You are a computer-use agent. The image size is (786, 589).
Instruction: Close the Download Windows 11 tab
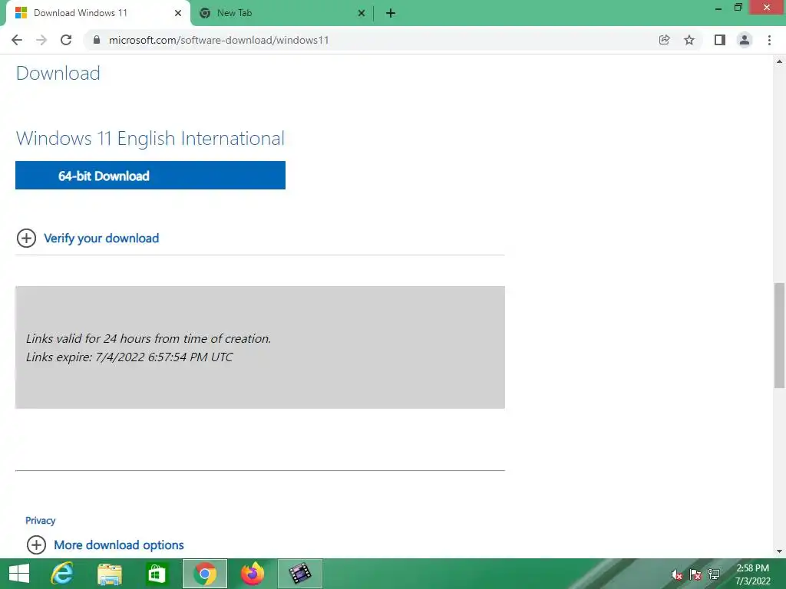178,13
